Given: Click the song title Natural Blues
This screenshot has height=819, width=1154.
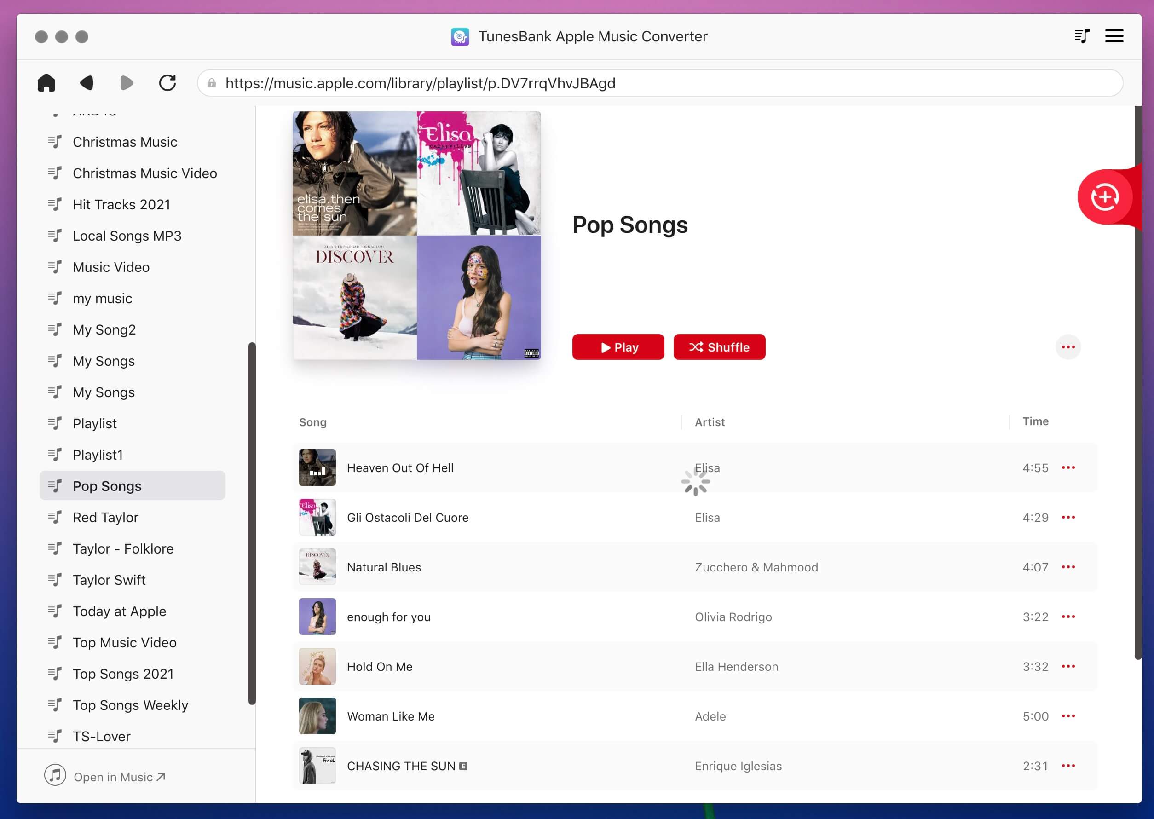Looking at the screenshot, I should click(384, 567).
